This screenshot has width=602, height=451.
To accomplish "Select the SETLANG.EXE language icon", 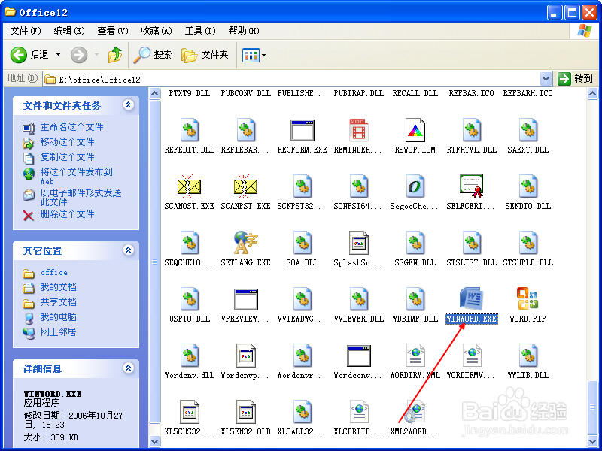I will point(246,242).
